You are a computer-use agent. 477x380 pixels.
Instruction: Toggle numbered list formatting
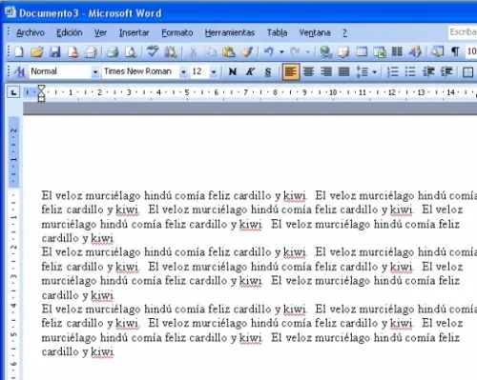[x=393, y=71]
